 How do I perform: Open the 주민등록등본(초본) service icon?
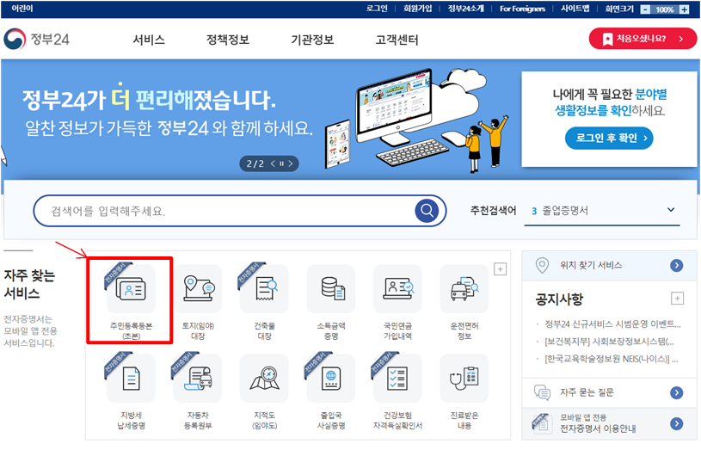click(x=131, y=289)
